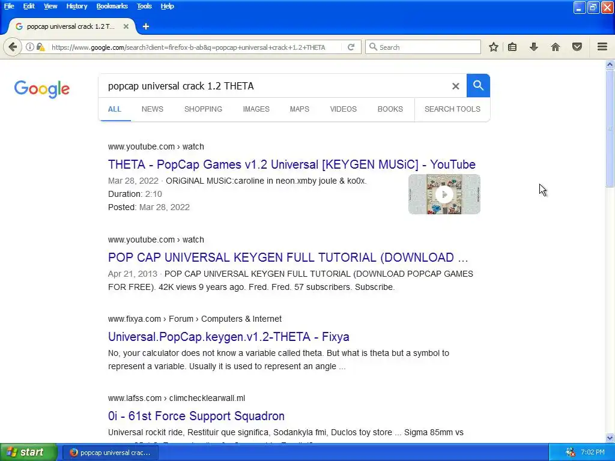This screenshot has height=461, width=615.
Task: Click www.fixya.com Forum Computers & Internet breadcrumb
Action: pos(195,319)
